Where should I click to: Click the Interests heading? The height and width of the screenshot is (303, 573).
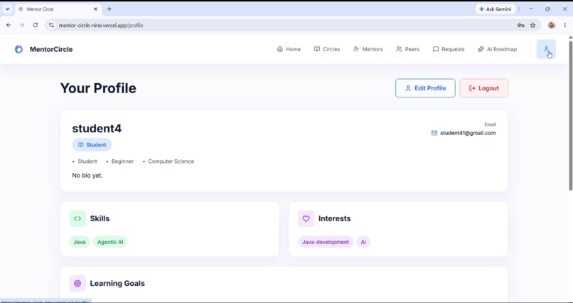334,218
